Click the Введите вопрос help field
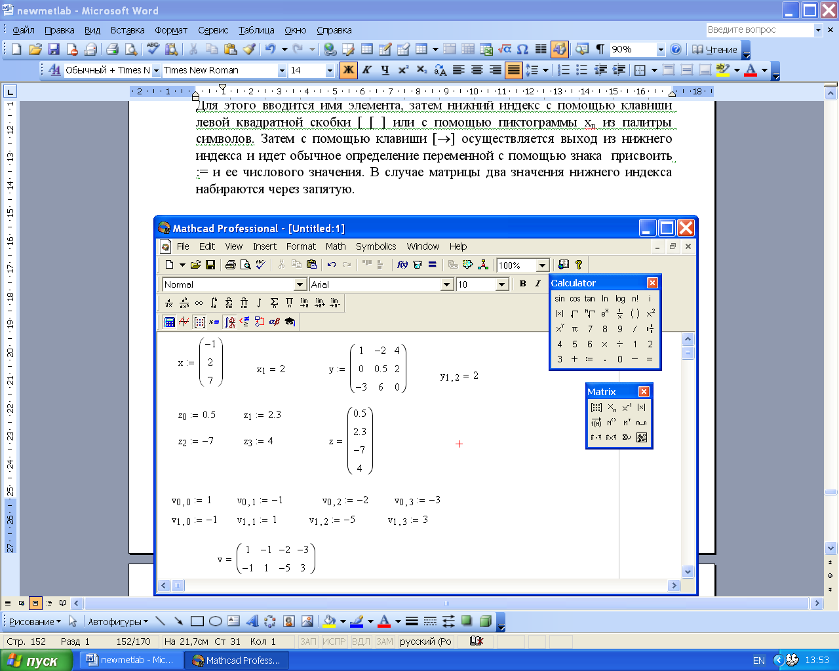Screen dimensions: 839x671 click(759, 29)
